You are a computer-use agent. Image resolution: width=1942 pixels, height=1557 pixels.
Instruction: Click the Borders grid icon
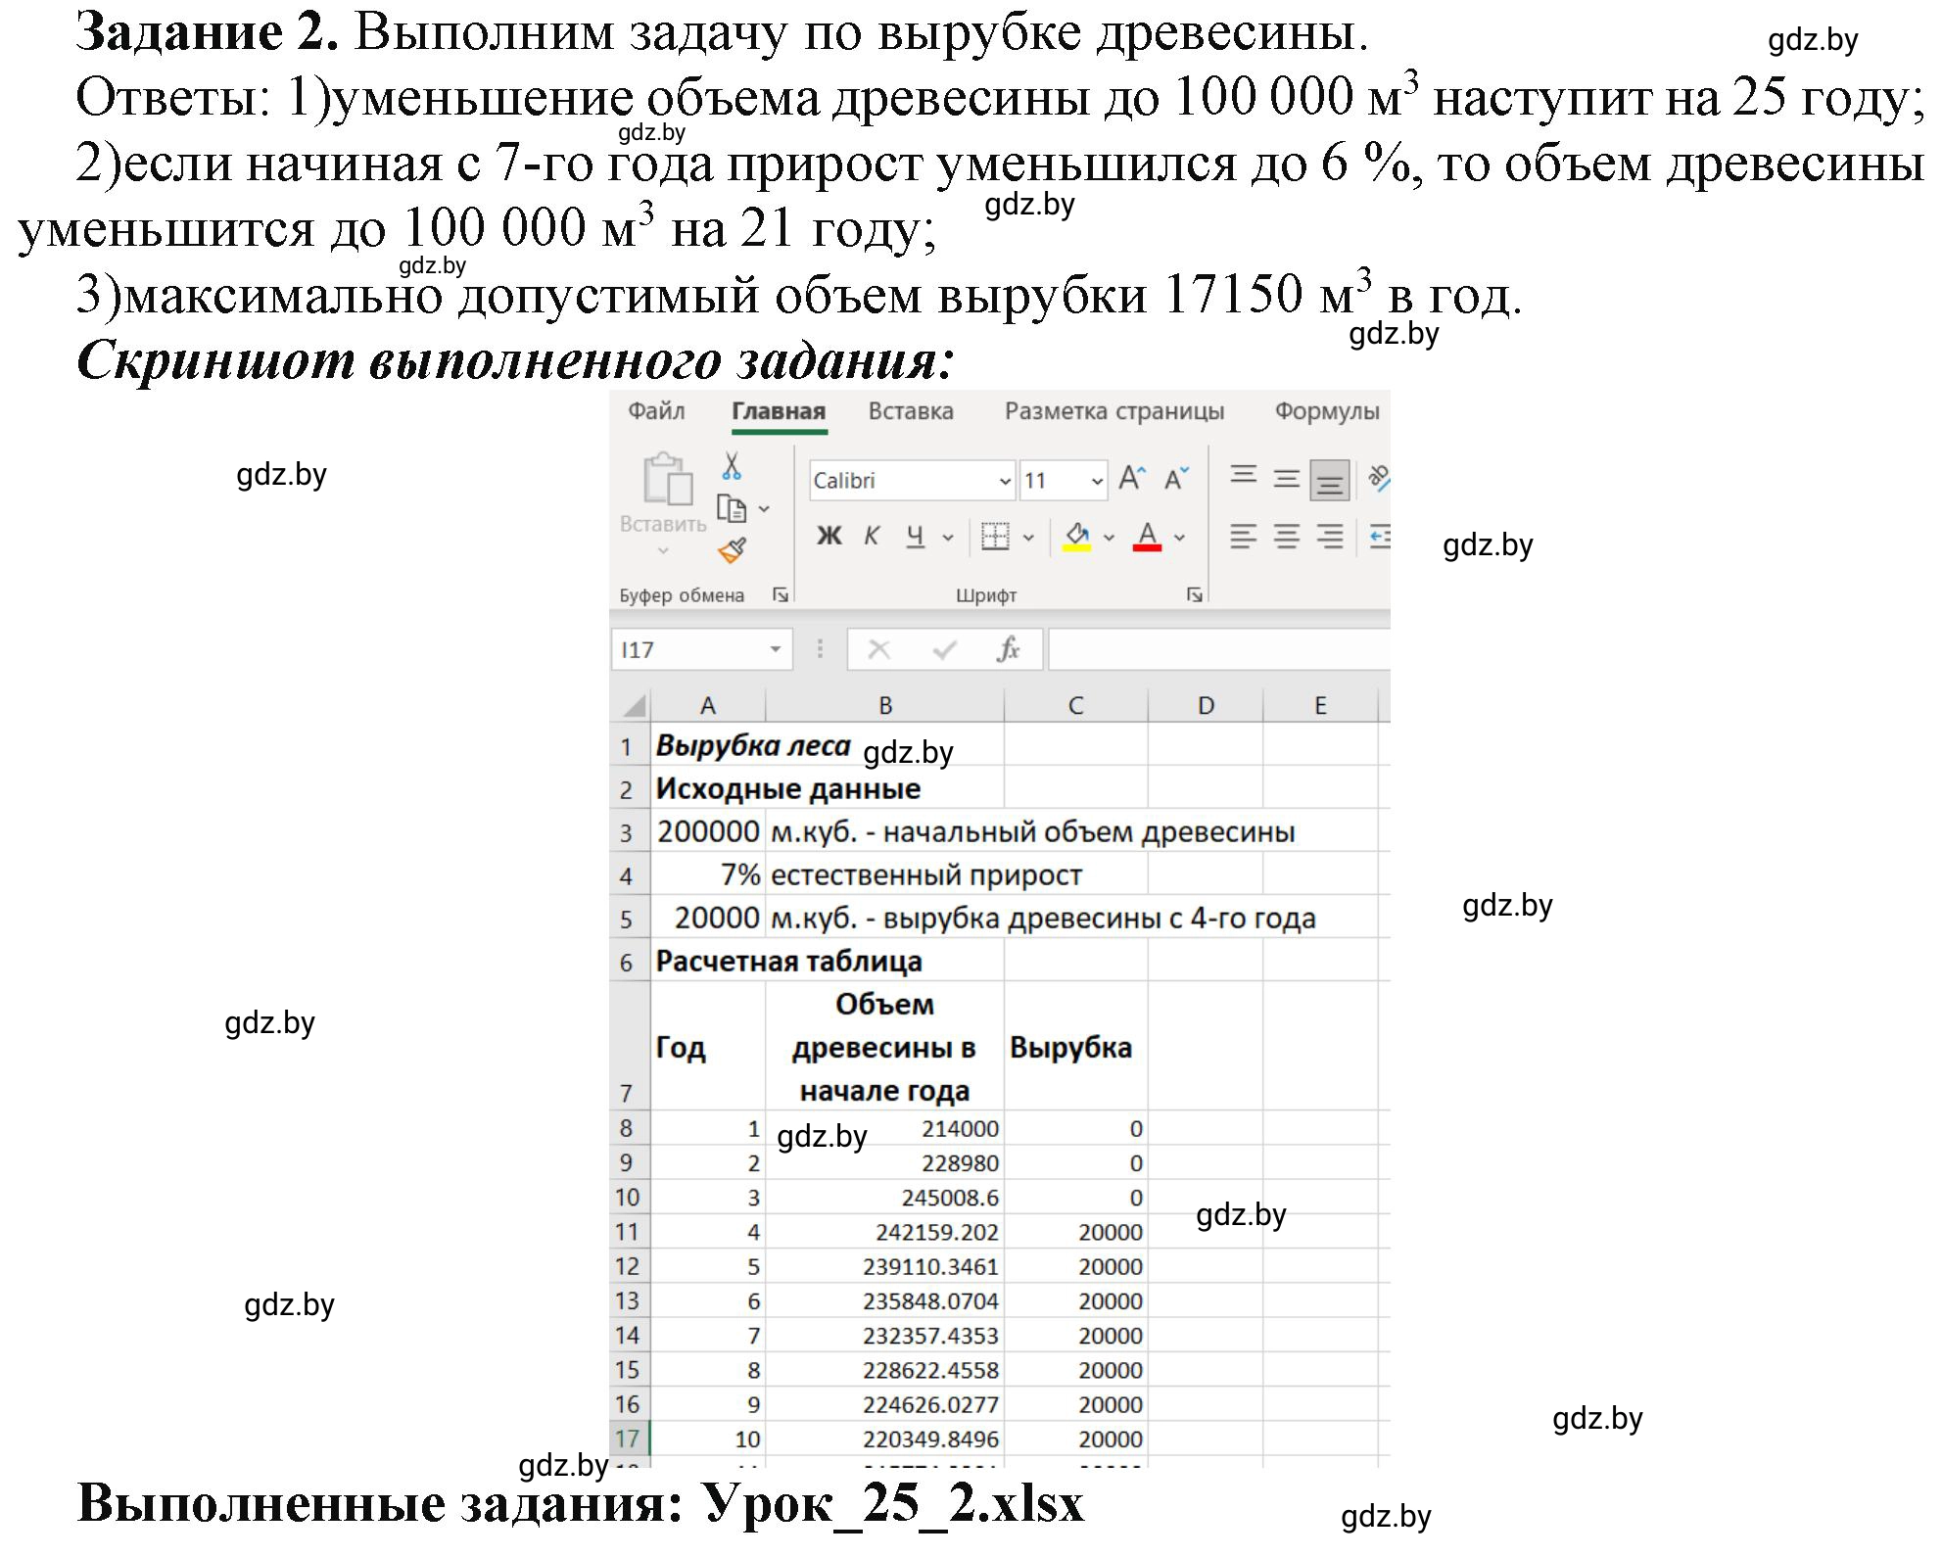995,537
